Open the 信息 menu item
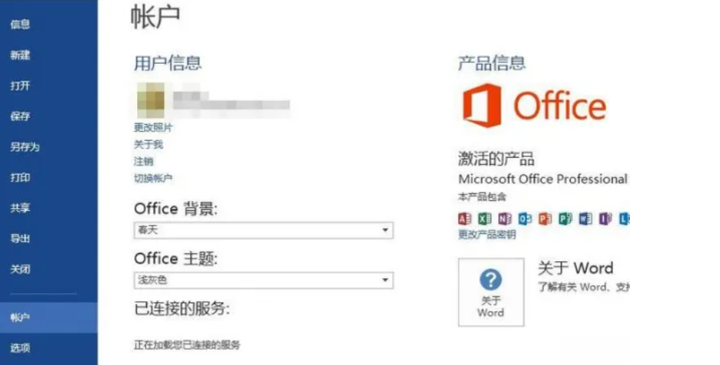 pos(20,25)
